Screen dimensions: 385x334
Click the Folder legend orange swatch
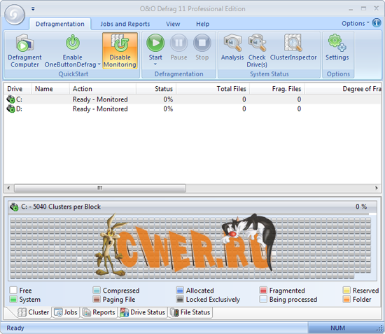coord(346,300)
